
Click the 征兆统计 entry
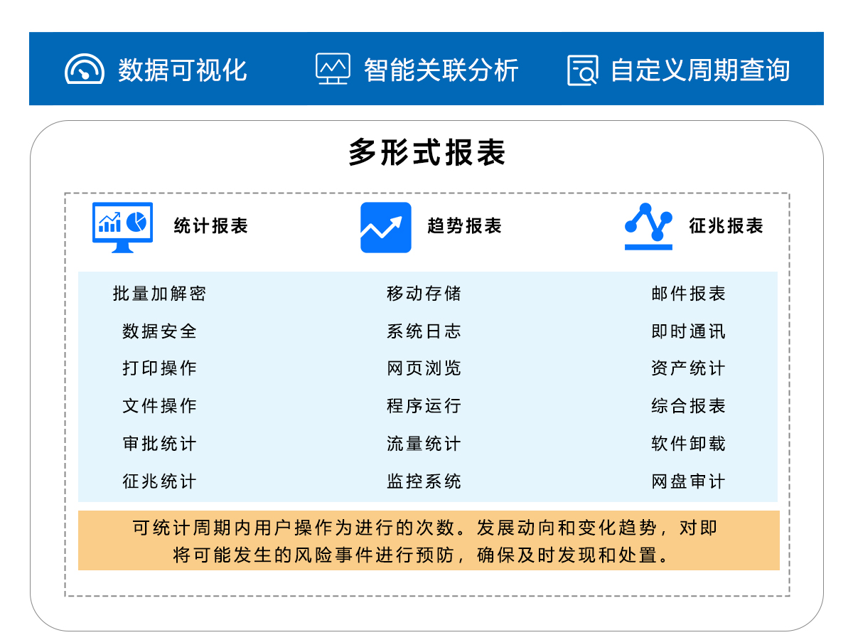click(x=159, y=481)
